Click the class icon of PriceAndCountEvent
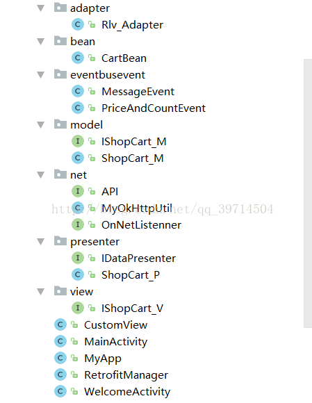Image resolution: width=312 pixels, height=403 pixels. point(78,108)
